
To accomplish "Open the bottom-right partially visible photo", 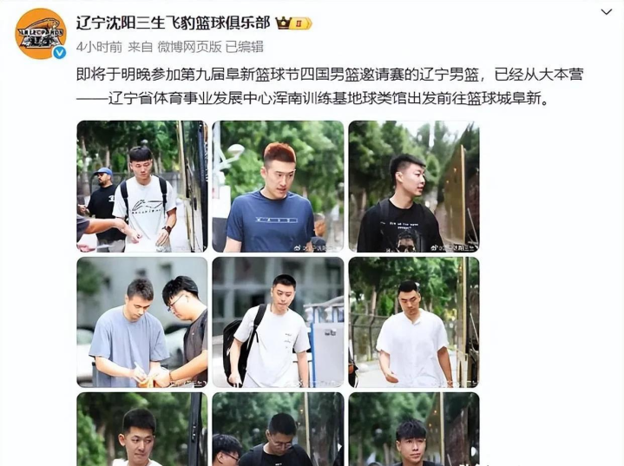I will pos(414,429).
